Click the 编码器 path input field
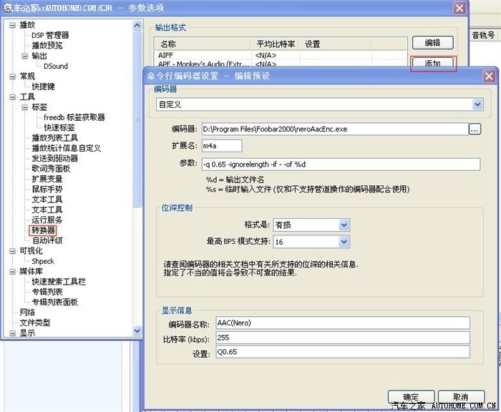The image size is (501, 412). click(335, 129)
